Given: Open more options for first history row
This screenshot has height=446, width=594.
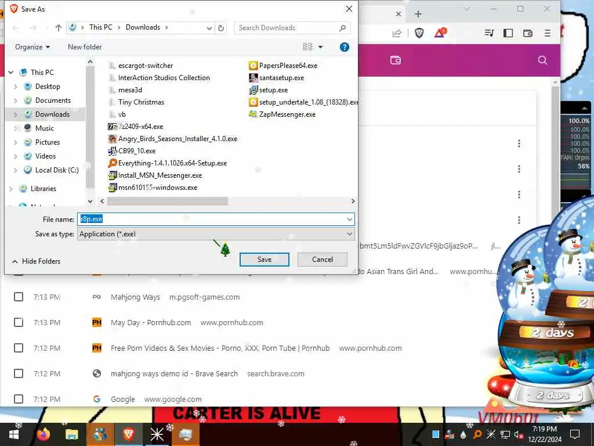Looking at the screenshot, I should coord(519,143).
